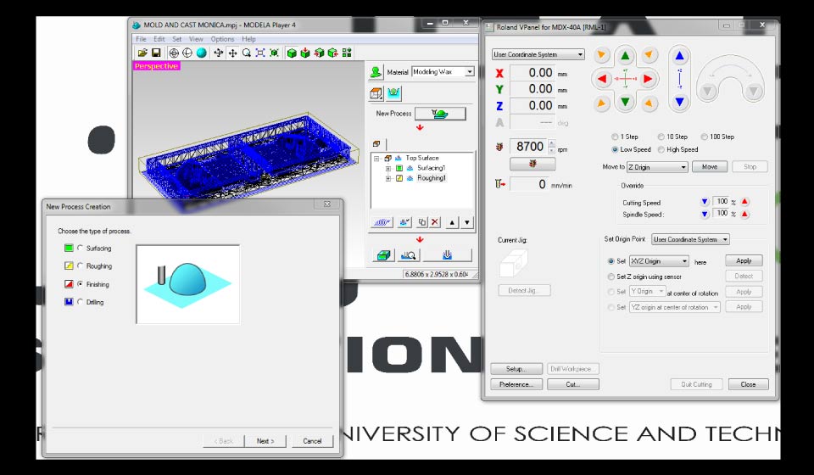Increase Spindle Speed override with red arrow
Viewport: 814px width, 475px height.
(x=744, y=214)
